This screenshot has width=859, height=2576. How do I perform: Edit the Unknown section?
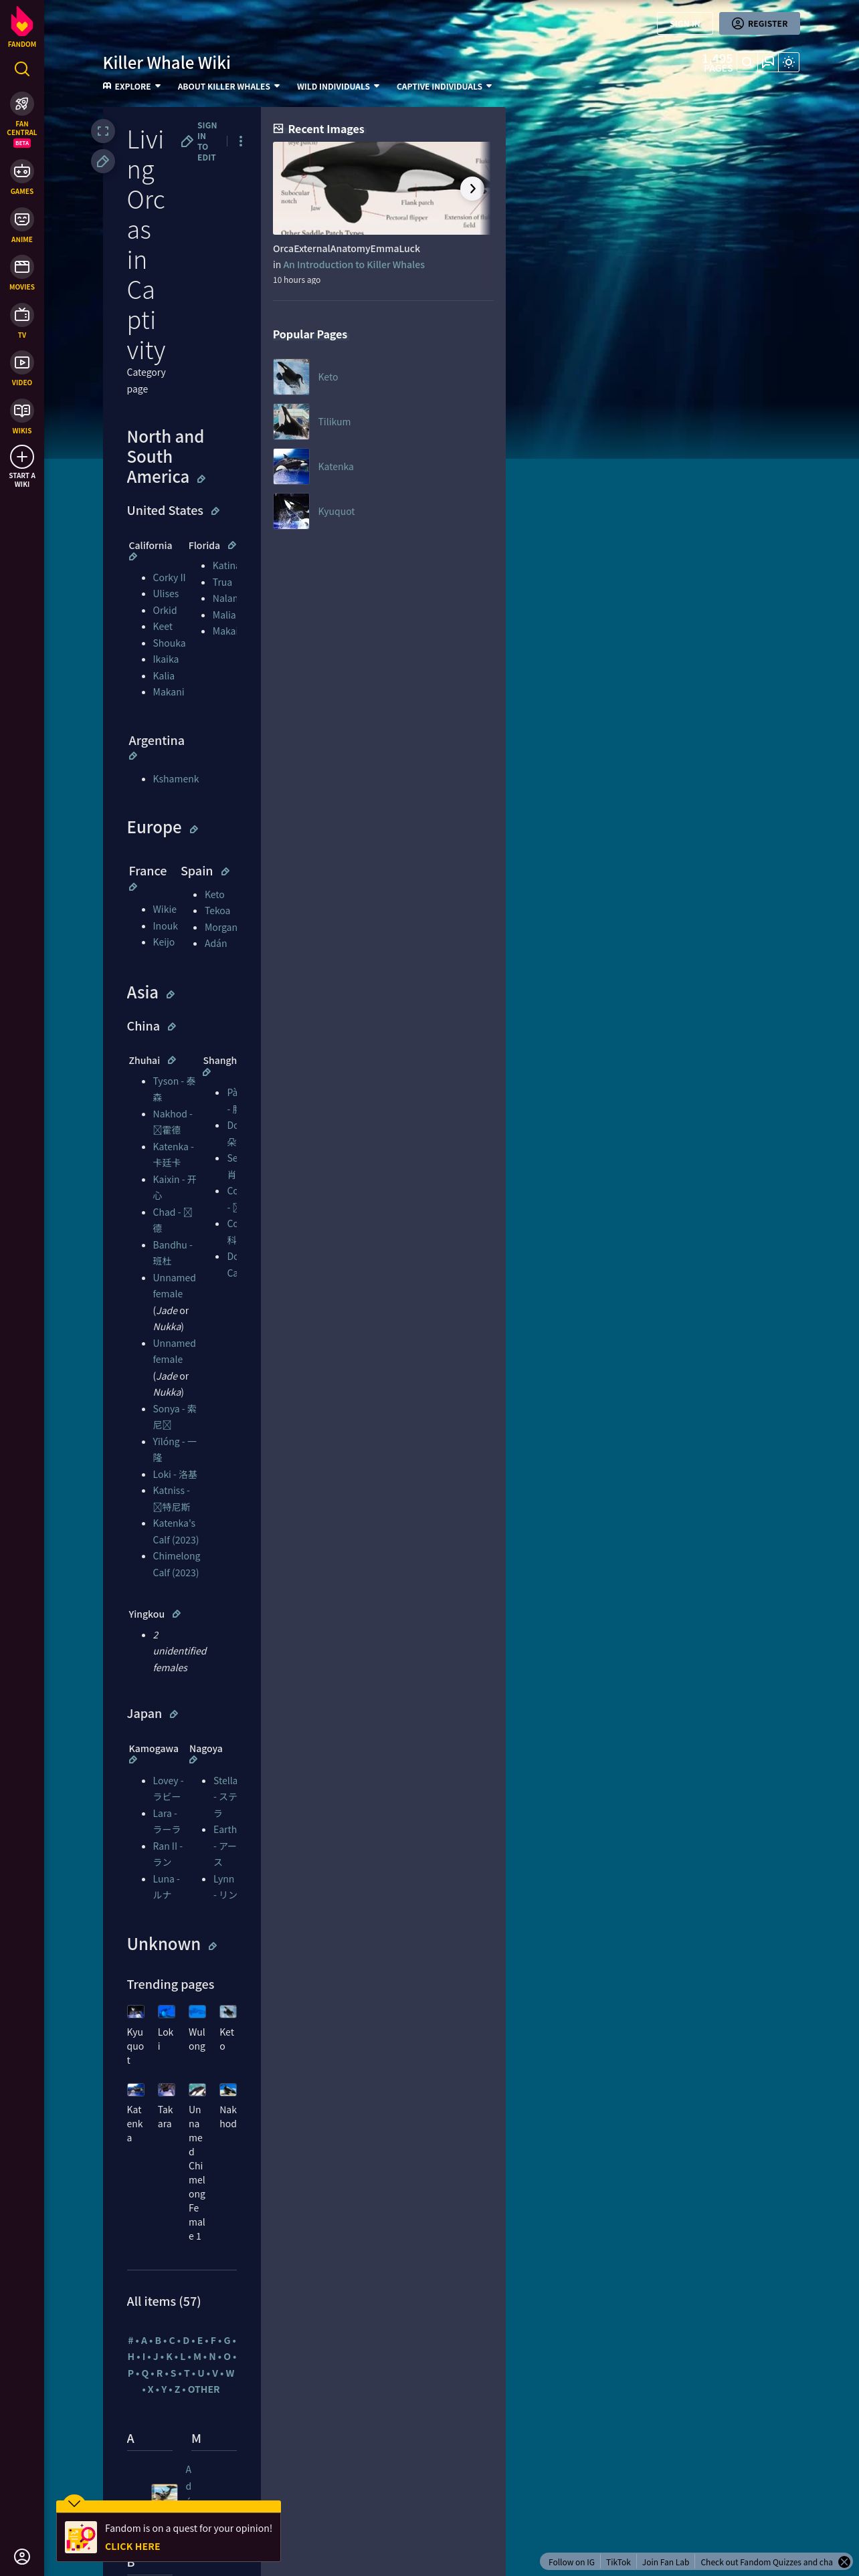(x=212, y=1946)
